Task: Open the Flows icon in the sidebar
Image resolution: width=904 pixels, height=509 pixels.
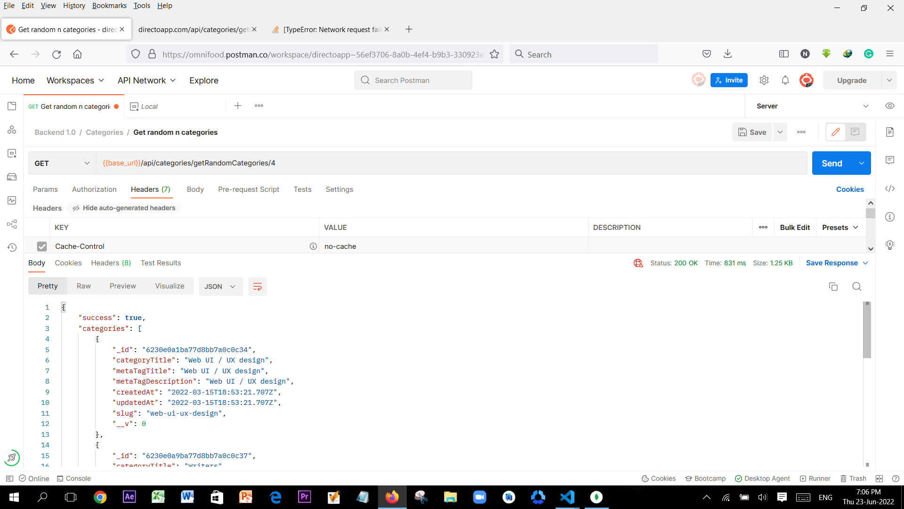Action: pos(12,224)
